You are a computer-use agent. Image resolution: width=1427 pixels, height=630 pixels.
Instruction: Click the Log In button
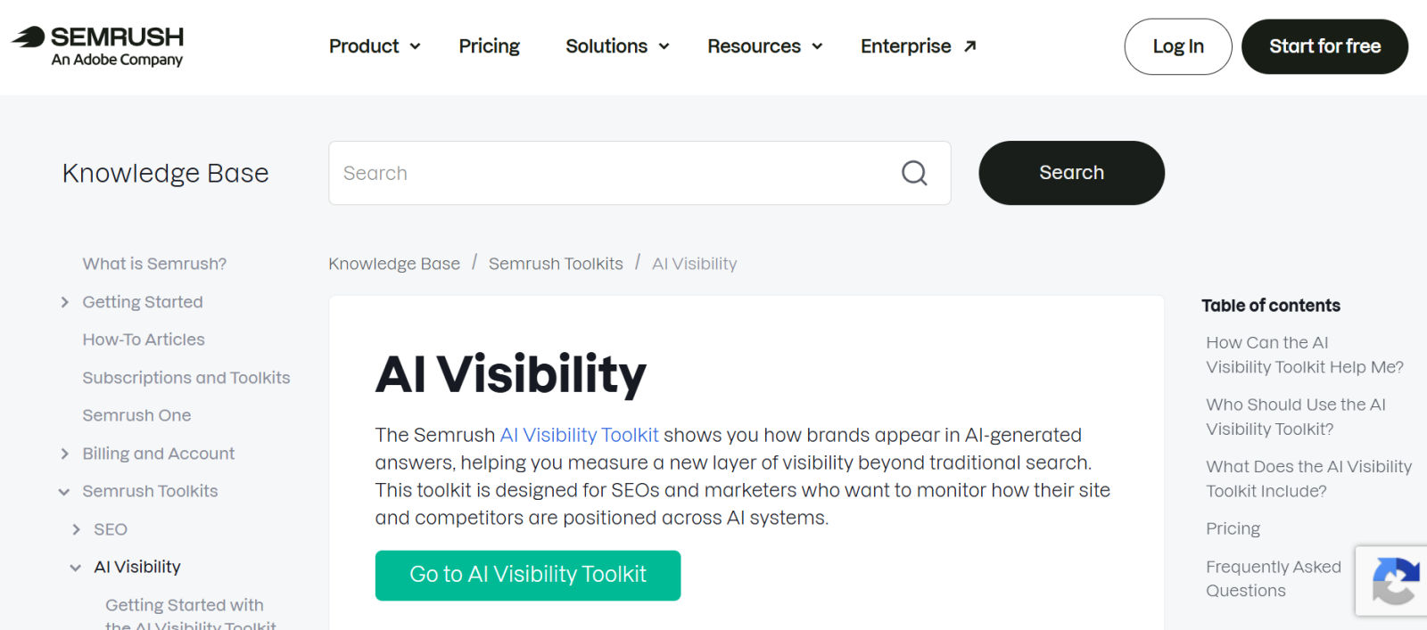(1178, 46)
